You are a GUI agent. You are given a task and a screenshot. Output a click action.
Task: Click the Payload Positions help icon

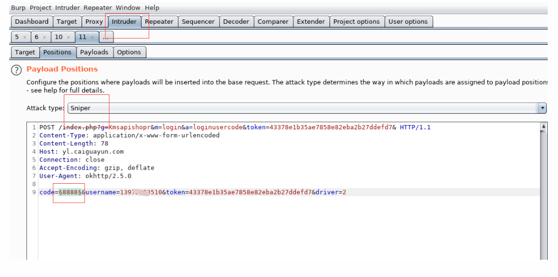tap(16, 70)
